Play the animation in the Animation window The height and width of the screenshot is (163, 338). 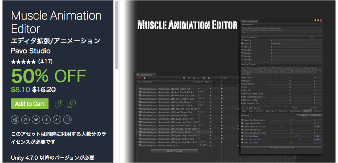[145, 78]
